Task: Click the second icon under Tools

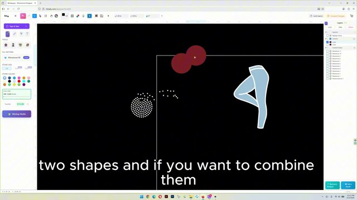Action: (x=13, y=45)
